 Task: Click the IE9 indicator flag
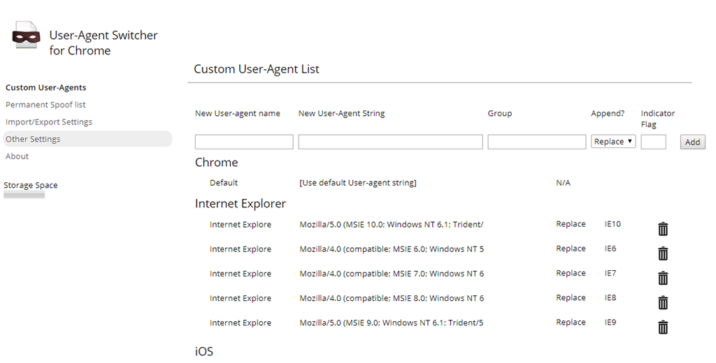click(610, 323)
